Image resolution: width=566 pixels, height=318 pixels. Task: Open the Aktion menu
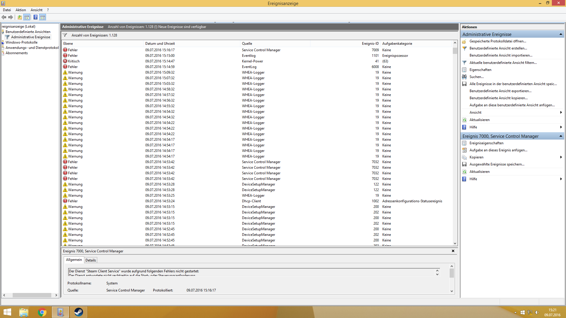[21, 10]
